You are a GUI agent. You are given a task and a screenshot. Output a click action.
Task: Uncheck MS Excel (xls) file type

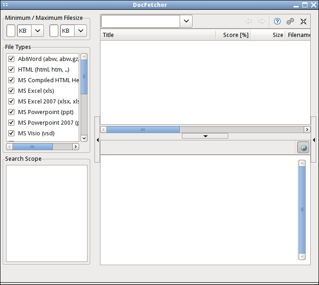(11, 91)
